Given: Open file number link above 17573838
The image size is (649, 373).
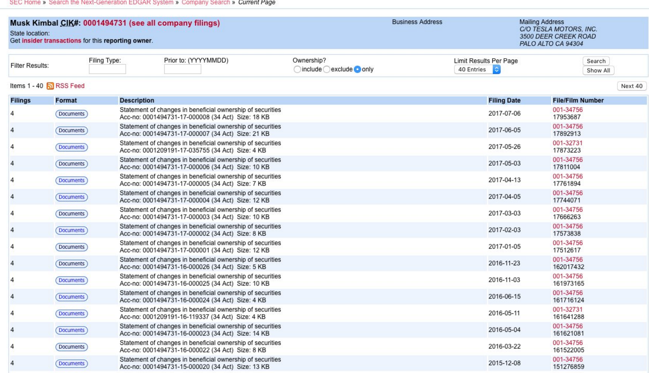Looking at the screenshot, I should [x=568, y=227].
